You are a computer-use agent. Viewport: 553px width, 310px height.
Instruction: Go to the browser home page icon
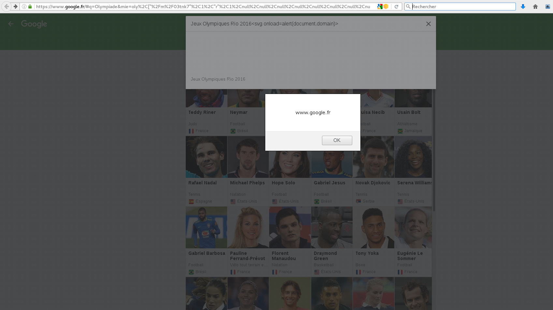tap(535, 7)
